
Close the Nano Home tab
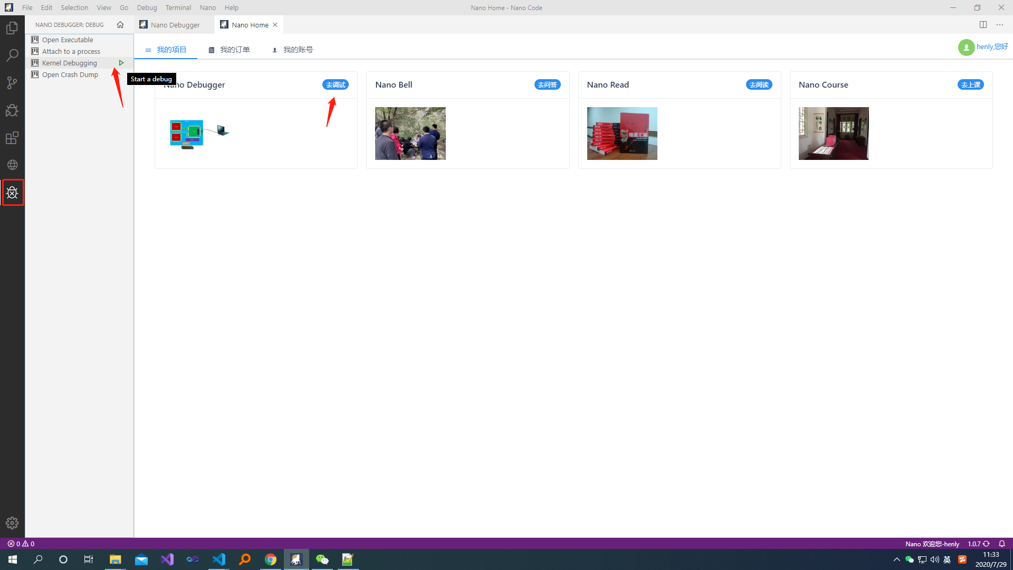[x=275, y=25]
